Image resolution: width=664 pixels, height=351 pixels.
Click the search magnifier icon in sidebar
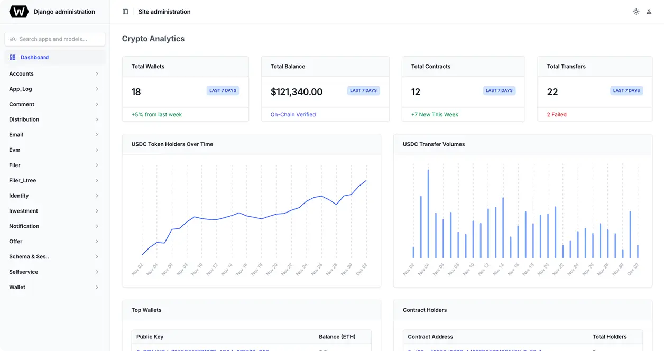click(x=13, y=39)
